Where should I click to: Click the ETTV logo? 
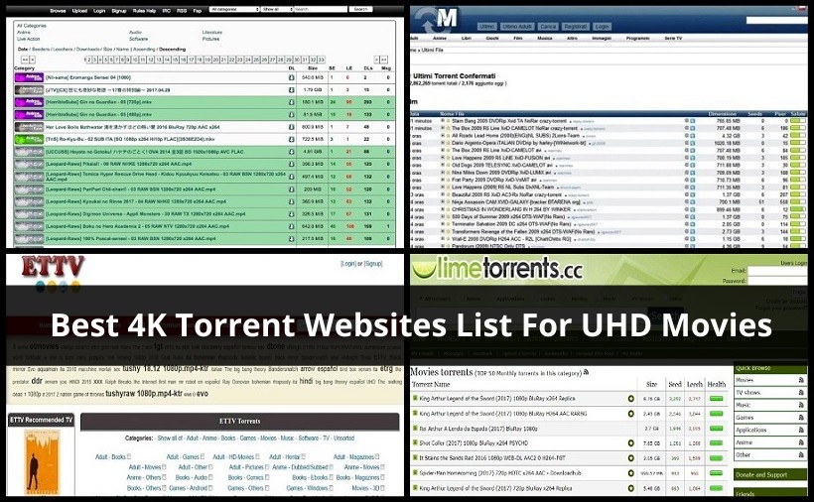53,267
